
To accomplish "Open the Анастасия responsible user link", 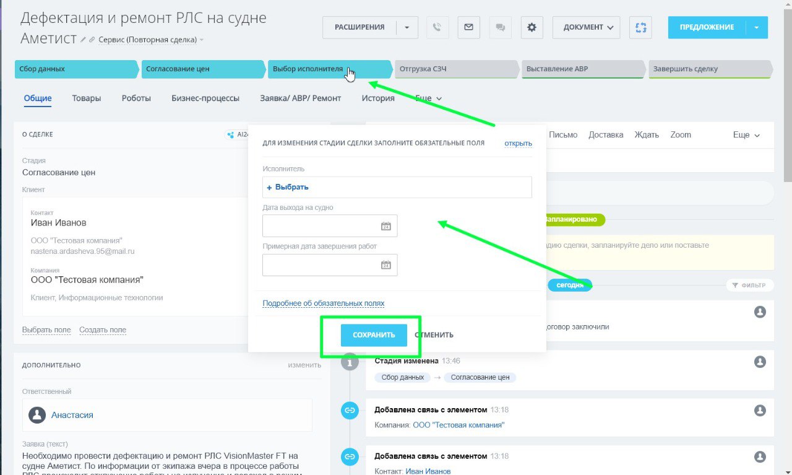I will click(72, 415).
